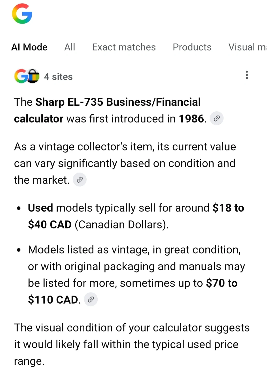The image size is (267, 373).
Task: Click the 'visual condition of your calculator' paragraph
Action: [132, 345]
